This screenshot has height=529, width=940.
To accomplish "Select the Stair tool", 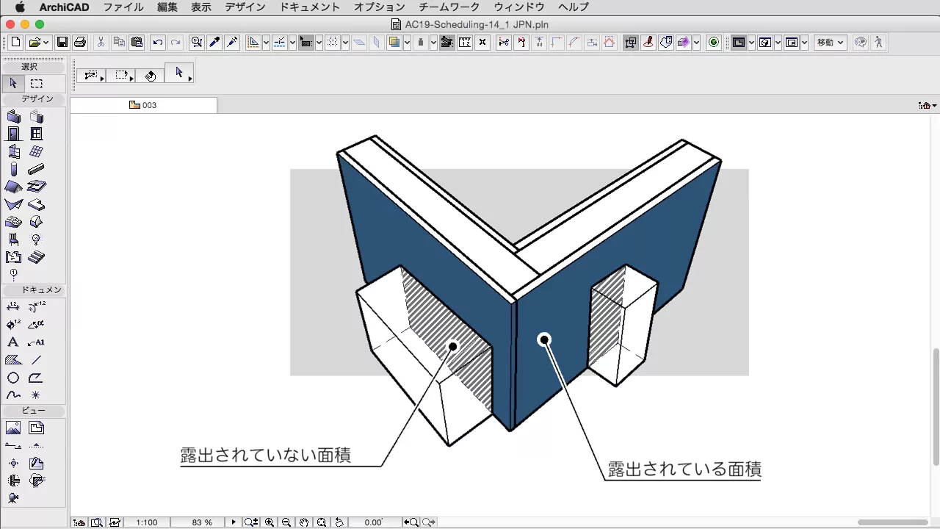I will [36, 257].
